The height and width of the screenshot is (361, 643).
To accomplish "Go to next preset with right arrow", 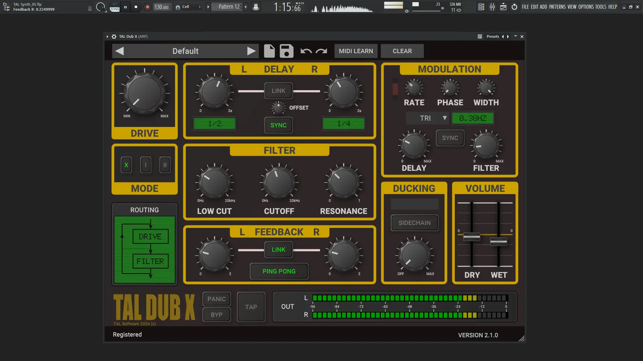I will 252,51.
